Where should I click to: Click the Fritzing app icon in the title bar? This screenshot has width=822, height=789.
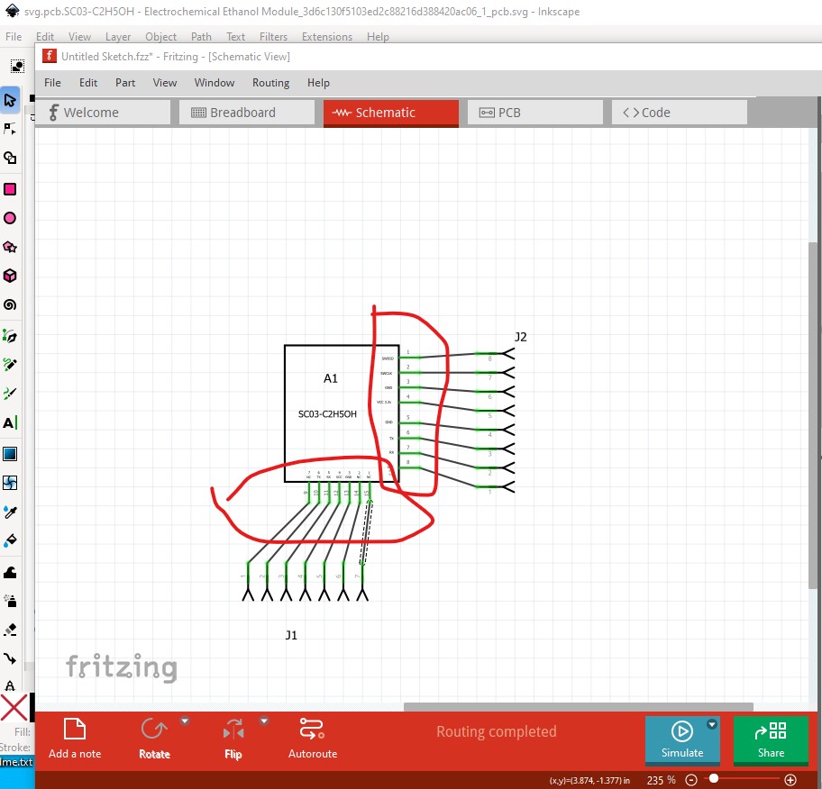pyautogui.click(x=50, y=56)
